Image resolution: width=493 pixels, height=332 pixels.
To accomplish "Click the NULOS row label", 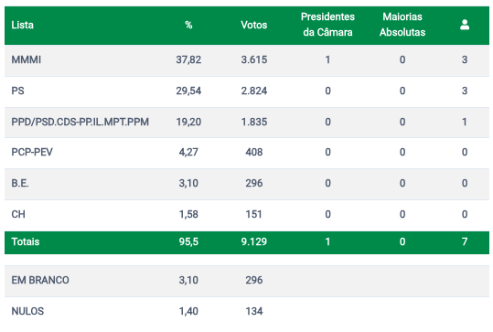I will 27,311.
